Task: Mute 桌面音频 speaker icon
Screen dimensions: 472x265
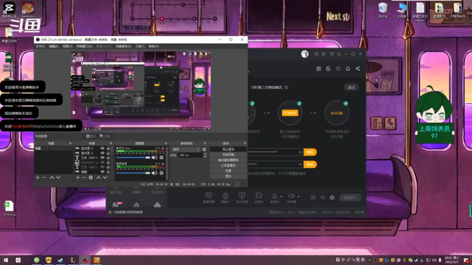Action: pyautogui.click(x=155, y=173)
